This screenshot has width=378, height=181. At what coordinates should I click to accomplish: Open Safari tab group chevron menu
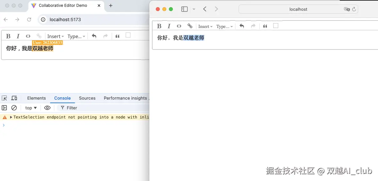point(194,9)
